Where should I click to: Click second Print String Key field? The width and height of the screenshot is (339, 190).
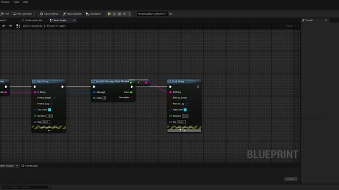click(x=181, y=122)
